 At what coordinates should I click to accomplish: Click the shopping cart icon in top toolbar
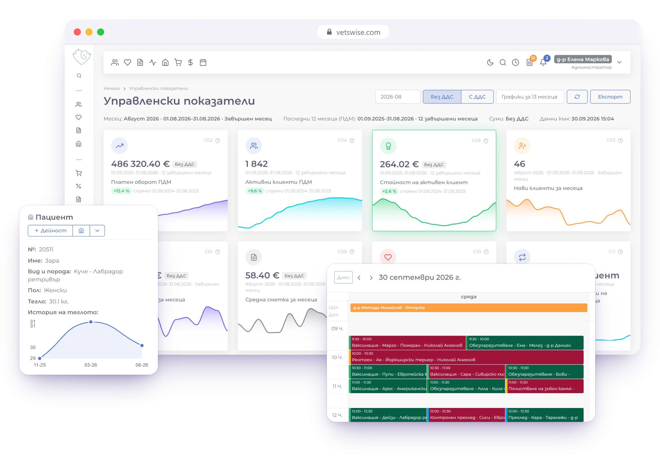[178, 62]
